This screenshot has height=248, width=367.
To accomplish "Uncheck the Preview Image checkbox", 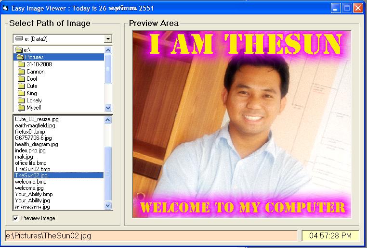I will point(16,218).
